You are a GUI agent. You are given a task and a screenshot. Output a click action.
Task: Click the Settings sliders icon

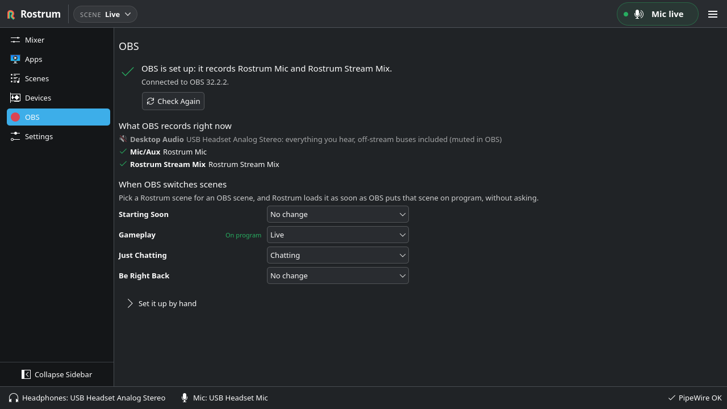(15, 136)
